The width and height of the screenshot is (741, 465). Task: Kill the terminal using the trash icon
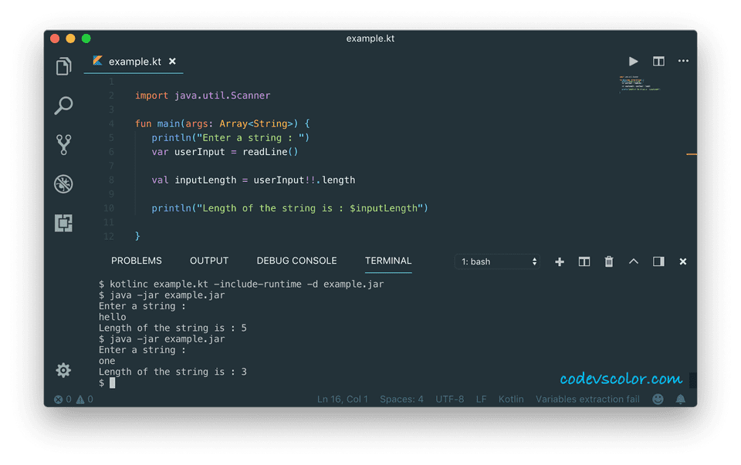coord(608,261)
